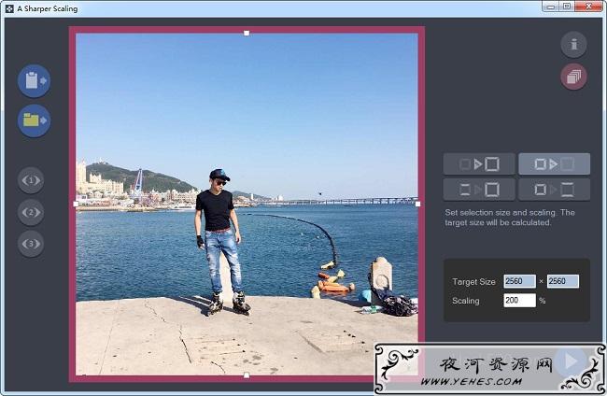Select selection-size-and-scaling sizing mode
Screen dimensions: 607x396
pos(555,164)
